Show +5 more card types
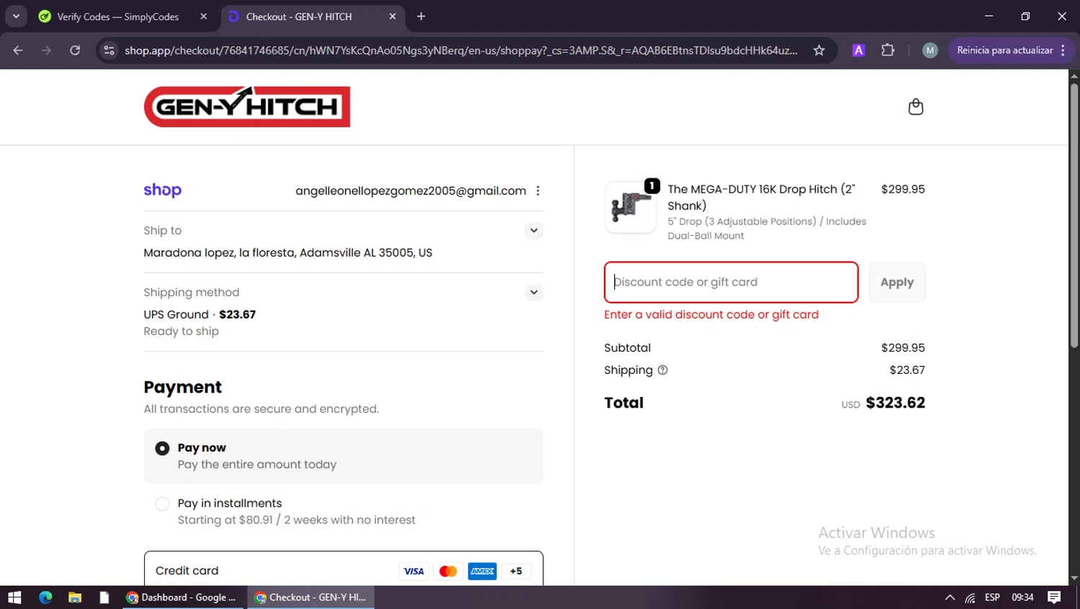Image resolution: width=1080 pixels, height=609 pixels. [x=516, y=571]
